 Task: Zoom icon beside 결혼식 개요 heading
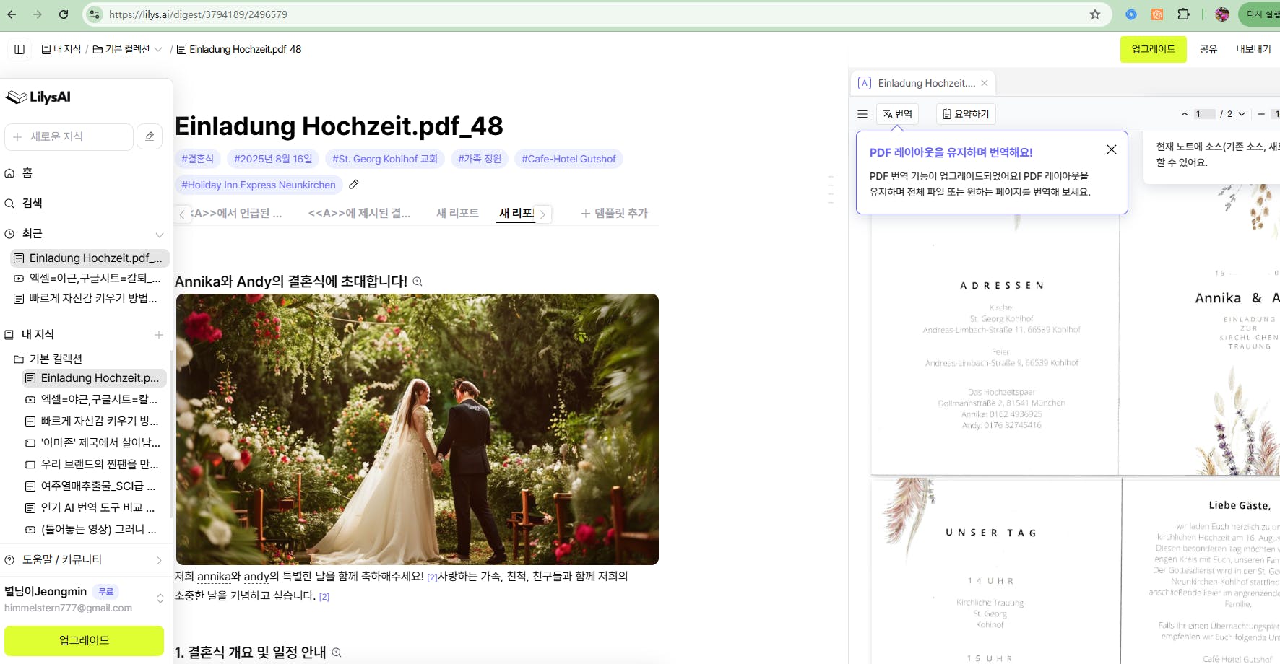pos(337,653)
